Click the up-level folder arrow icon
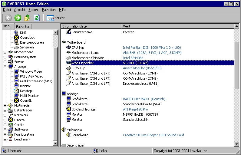This screenshot has height=155, width=241. pyautogui.click(x=27, y=18)
